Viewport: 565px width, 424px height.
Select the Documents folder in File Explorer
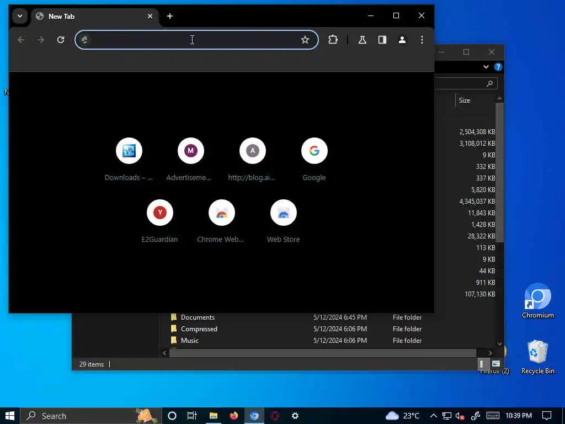pyautogui.click(x=198, y=317)
